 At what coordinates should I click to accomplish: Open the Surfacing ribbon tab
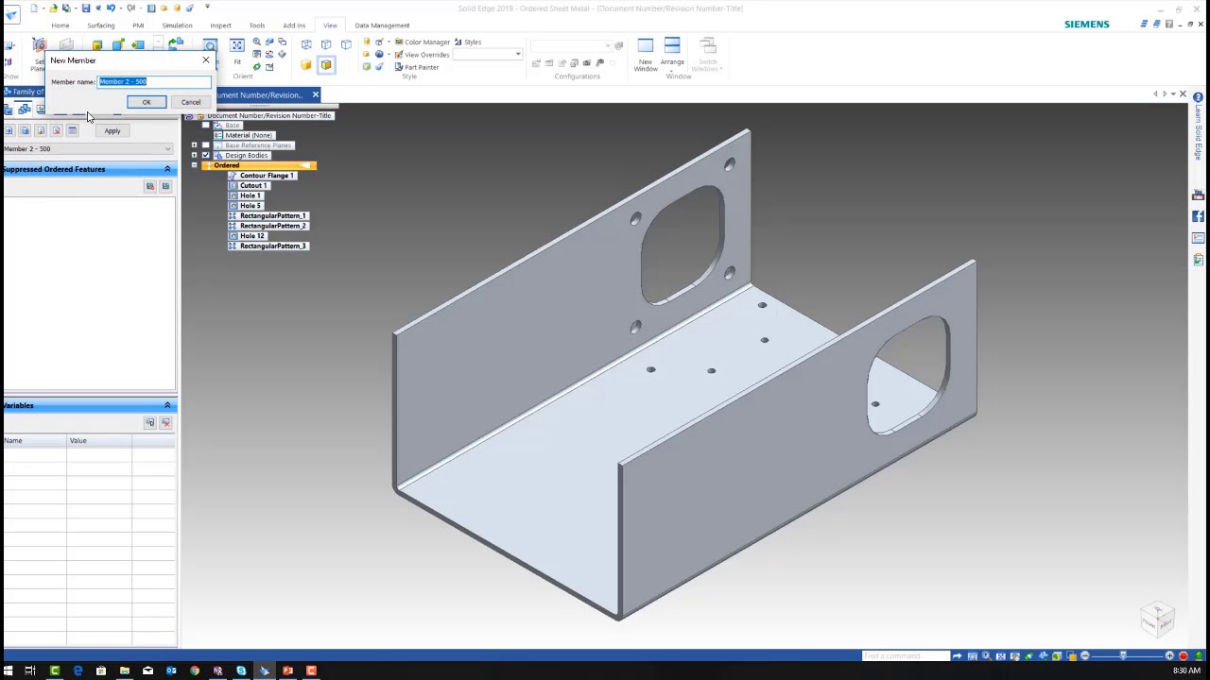100,25
